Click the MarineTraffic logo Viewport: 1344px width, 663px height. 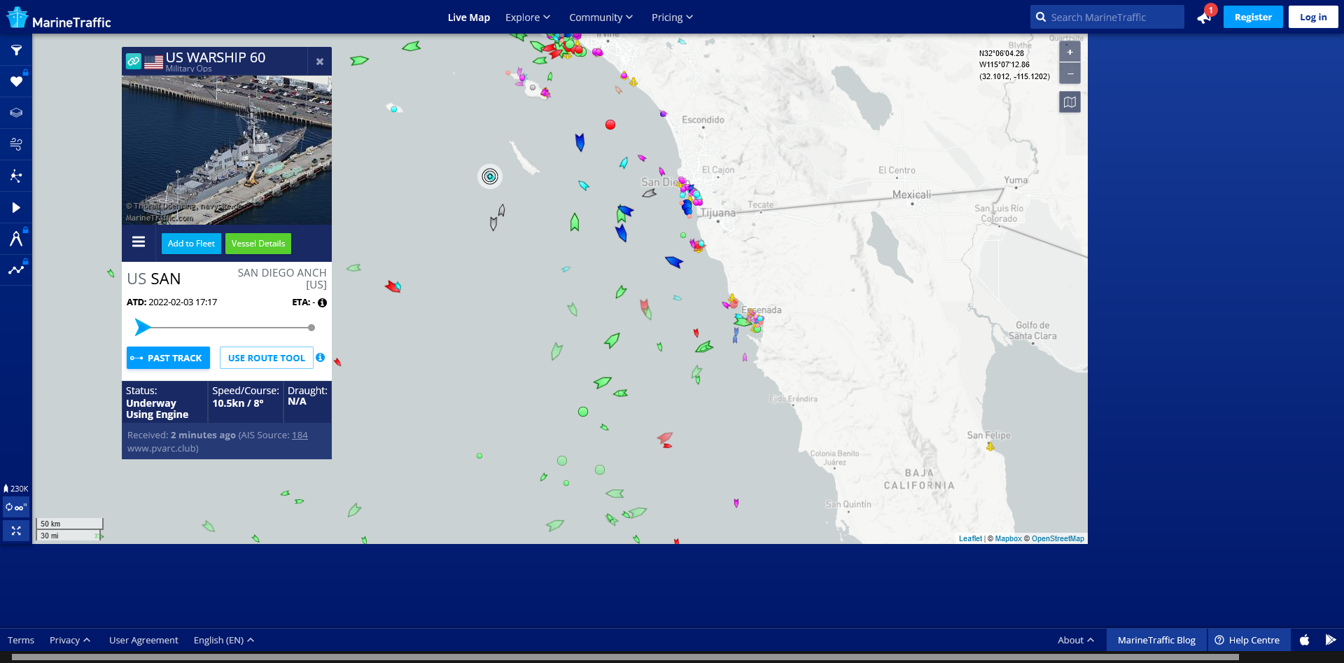tap(59, 18)
